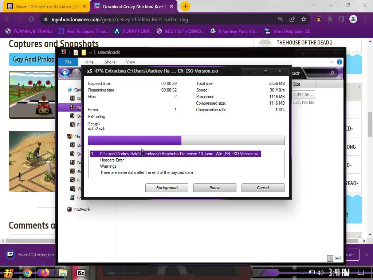Click the new folder icon in Explorer title bar
This screenshot has height=280, width=373.
84,52
